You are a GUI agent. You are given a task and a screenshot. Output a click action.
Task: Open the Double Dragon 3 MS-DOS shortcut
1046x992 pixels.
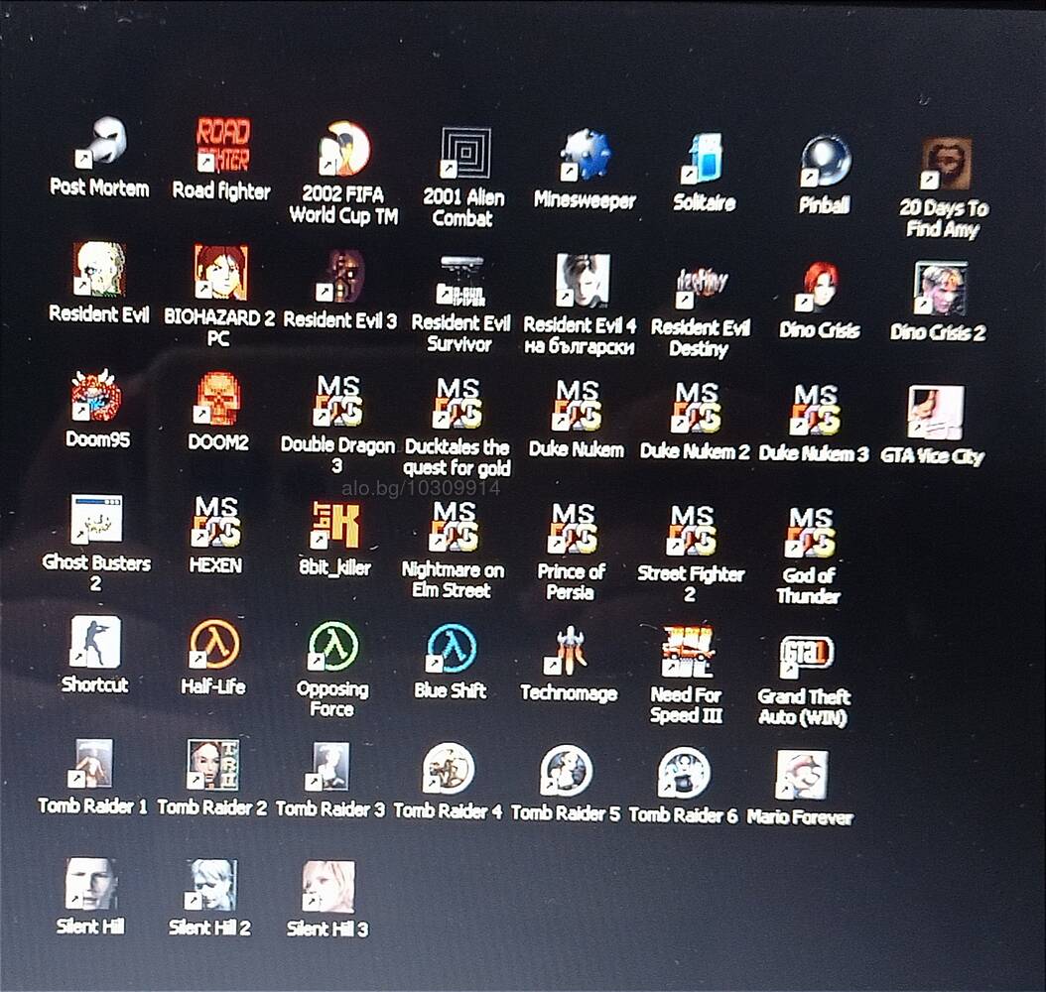pyautogui.click(x=338, y=402)
